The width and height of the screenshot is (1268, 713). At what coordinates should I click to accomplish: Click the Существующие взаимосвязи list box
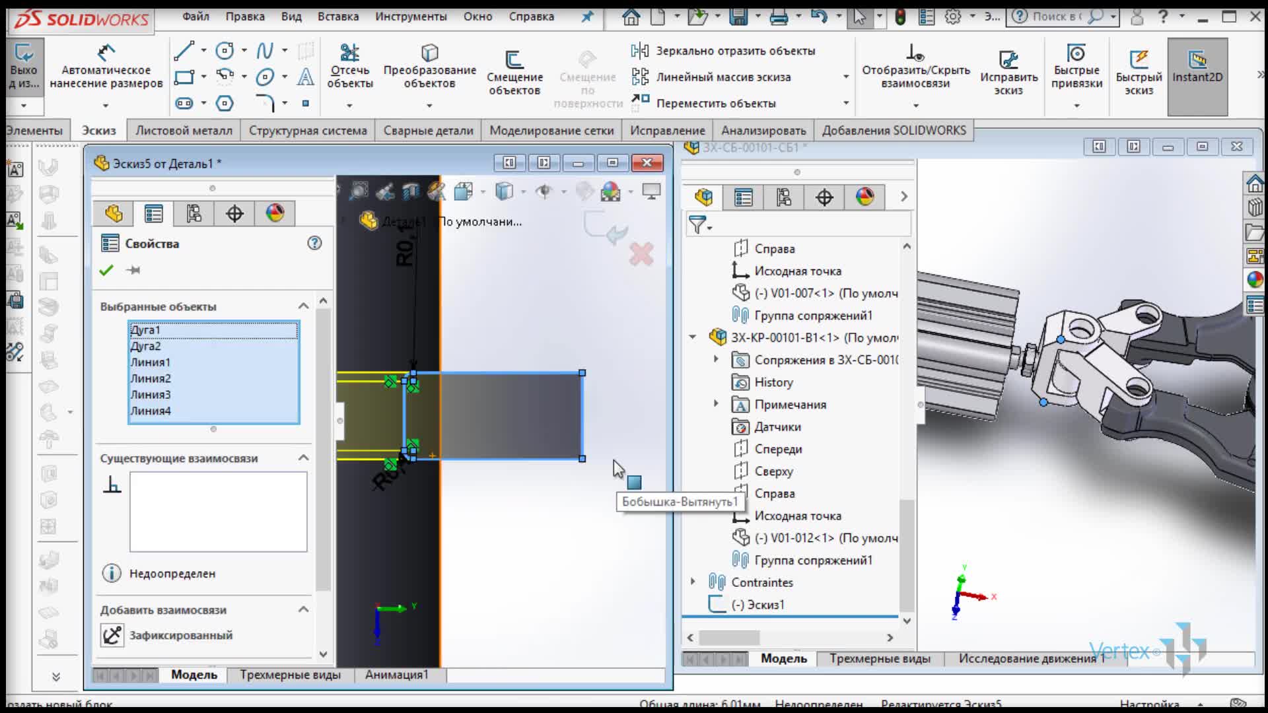(x=218, y=512)
